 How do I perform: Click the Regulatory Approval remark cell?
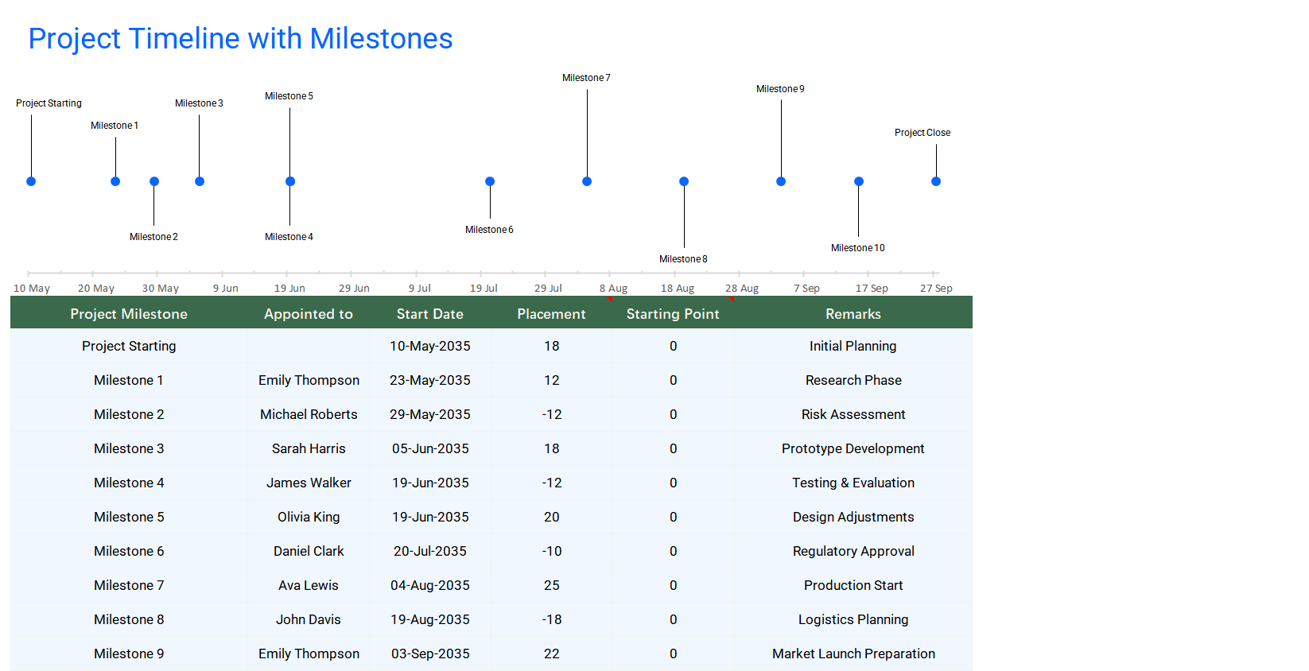pyautogui.click(x=853, y=551)
